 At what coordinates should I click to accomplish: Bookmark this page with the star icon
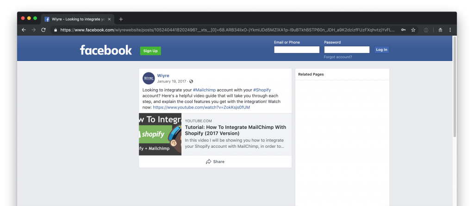[x=413, y=30]
